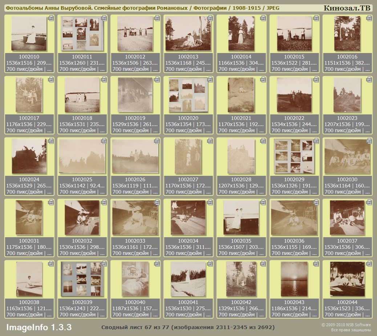Viewport: 377px width, 336px height.
Task: Click the breadcrumb path header text
Action: (x=143, y=8)
